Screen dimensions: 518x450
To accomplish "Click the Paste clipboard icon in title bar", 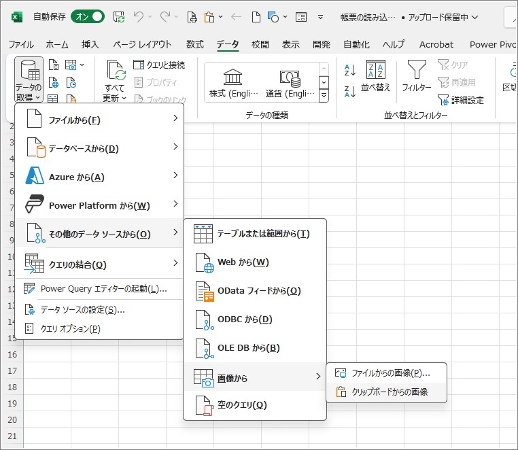I will [209, 16].
